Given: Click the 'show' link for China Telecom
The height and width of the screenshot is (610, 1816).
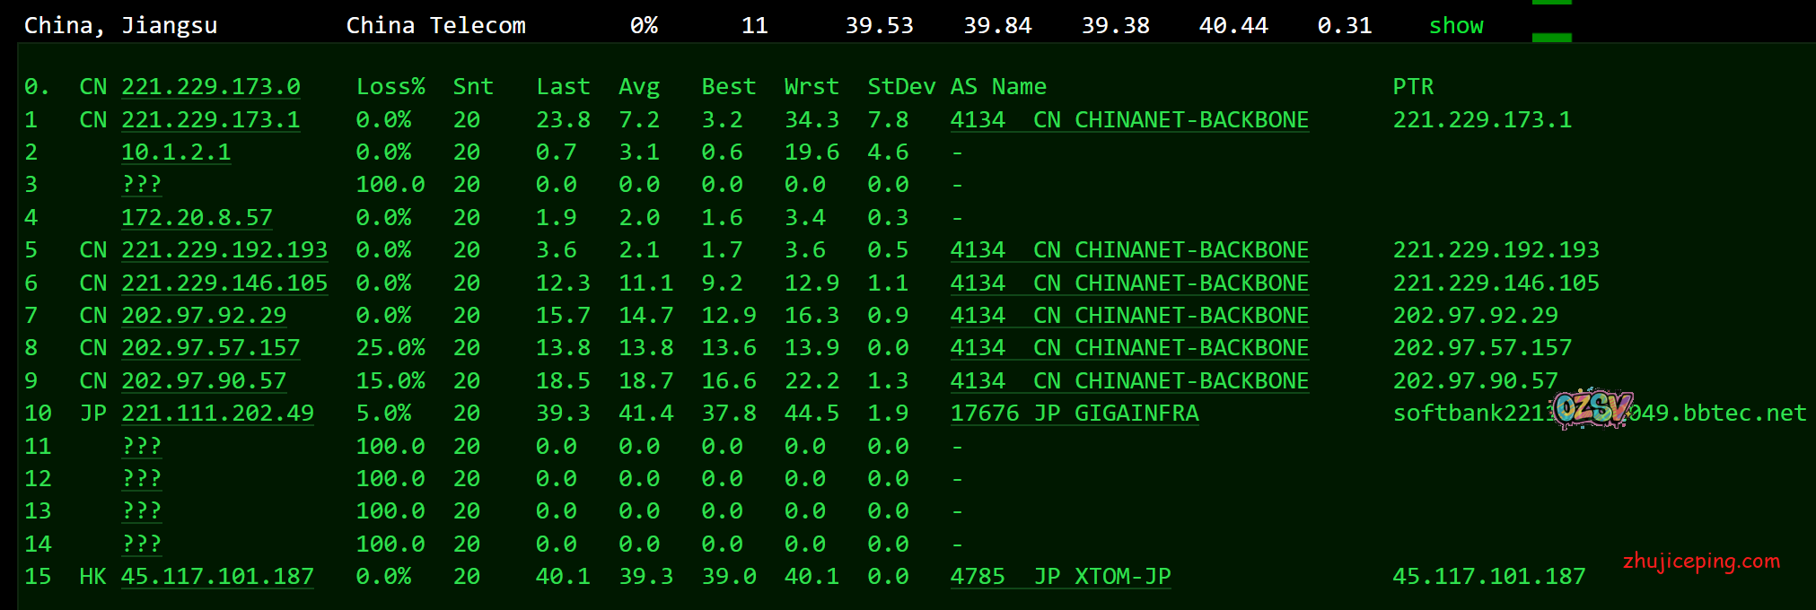Looking at the screenshot, I should pyautogui.click(x=1455, y=26).
